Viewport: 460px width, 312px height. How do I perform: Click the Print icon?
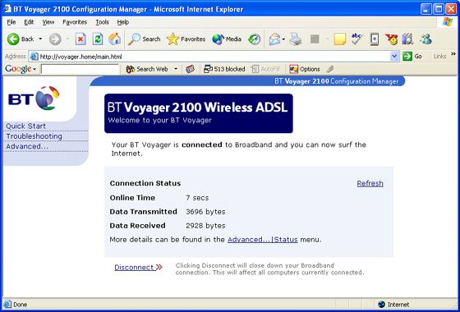[296, 39]
